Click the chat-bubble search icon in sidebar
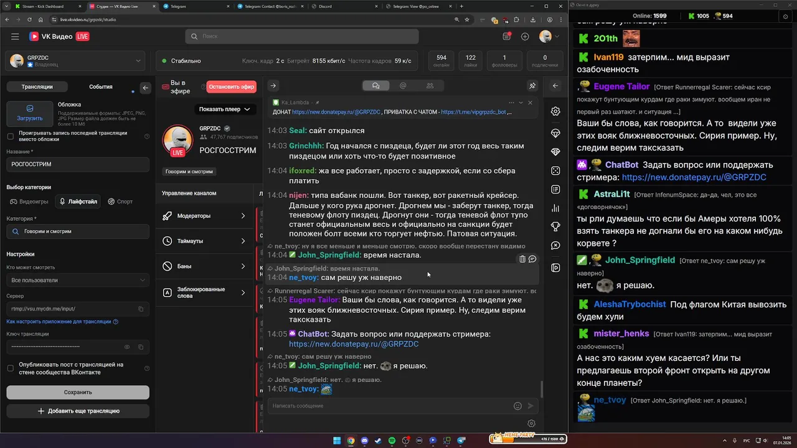This screenshot has height=448, width=797. [555, 246]
